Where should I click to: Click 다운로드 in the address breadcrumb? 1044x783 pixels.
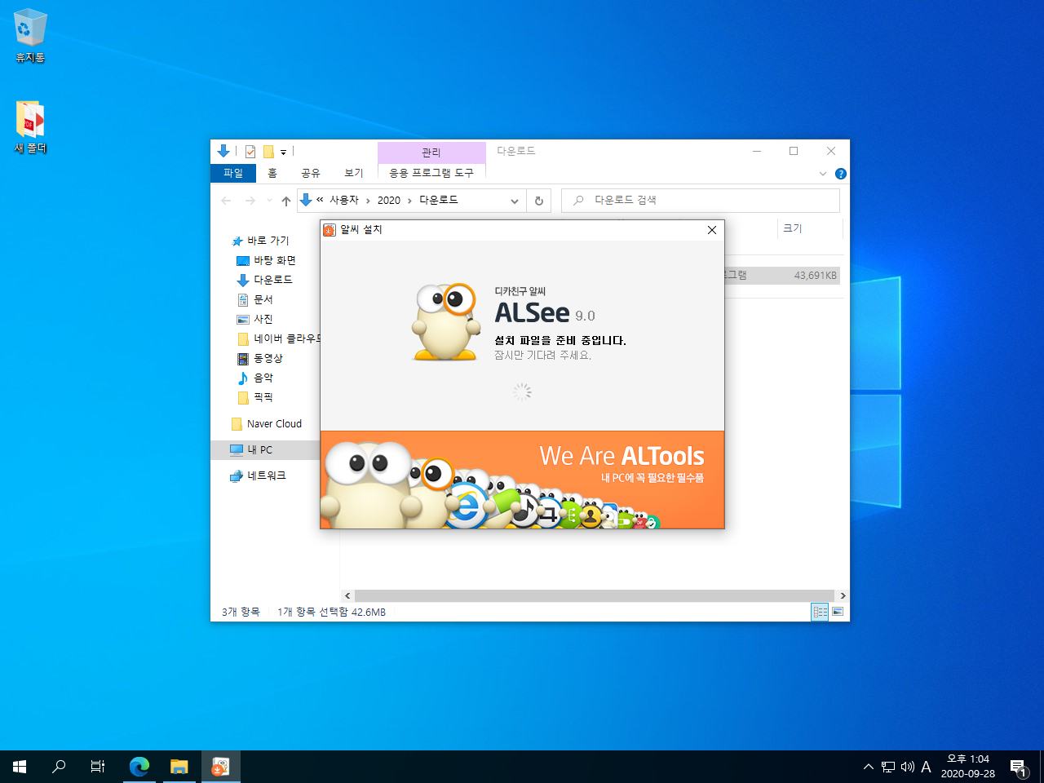tap(439, 201)
